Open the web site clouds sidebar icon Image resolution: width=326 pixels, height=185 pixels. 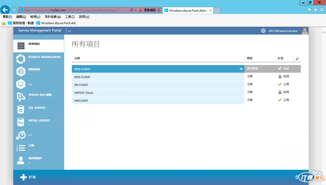click(21, 71)
